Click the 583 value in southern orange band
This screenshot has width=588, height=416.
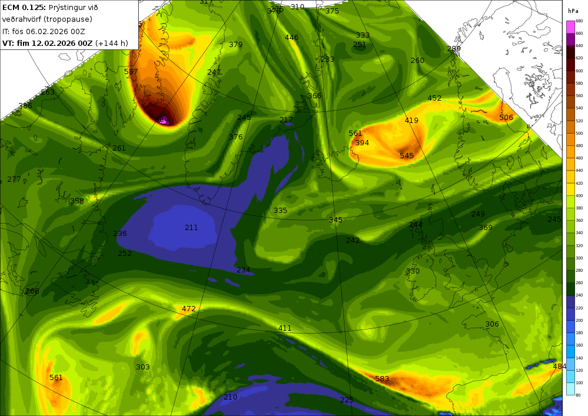pyautogui.click(x=382, y=379)
